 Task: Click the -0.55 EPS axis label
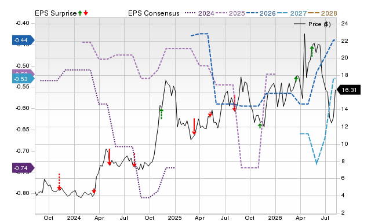23,87
